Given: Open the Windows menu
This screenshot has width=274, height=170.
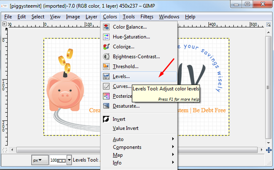Looking at the screenshot, I should click(x=169, y=17).
